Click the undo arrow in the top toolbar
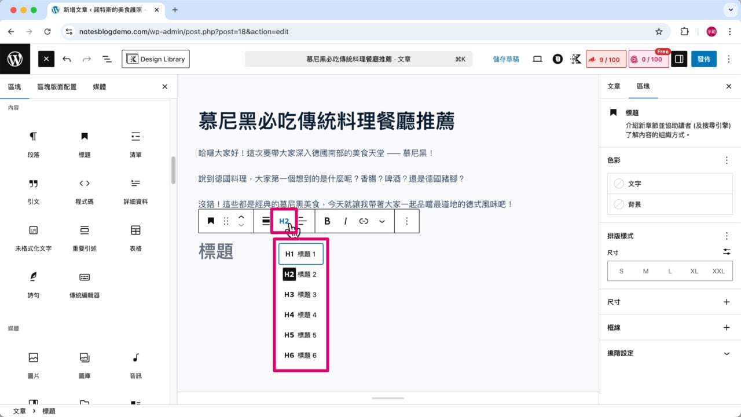The height and width of the screenshot is (417, 741). [67, 58]
